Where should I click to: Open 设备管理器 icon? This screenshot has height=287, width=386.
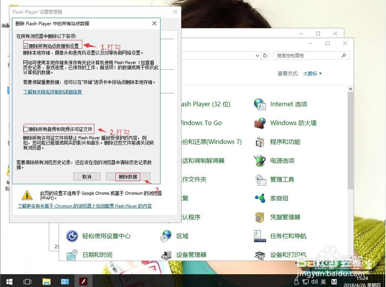(166, 255)
